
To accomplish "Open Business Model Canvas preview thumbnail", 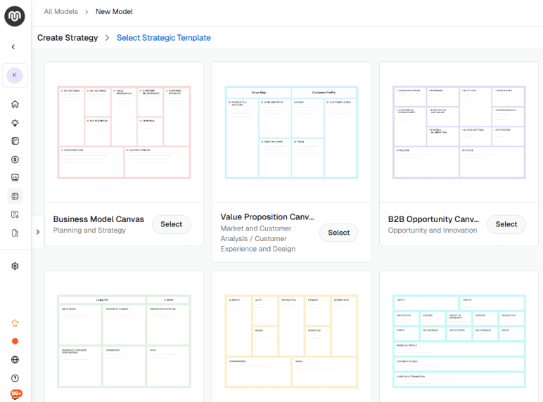I will pos(124,132).
